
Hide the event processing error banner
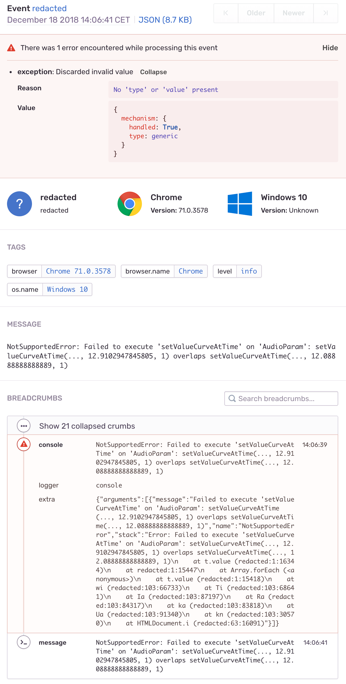click(x=330, y=48)
